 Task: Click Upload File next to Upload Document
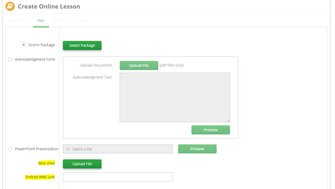139,65
